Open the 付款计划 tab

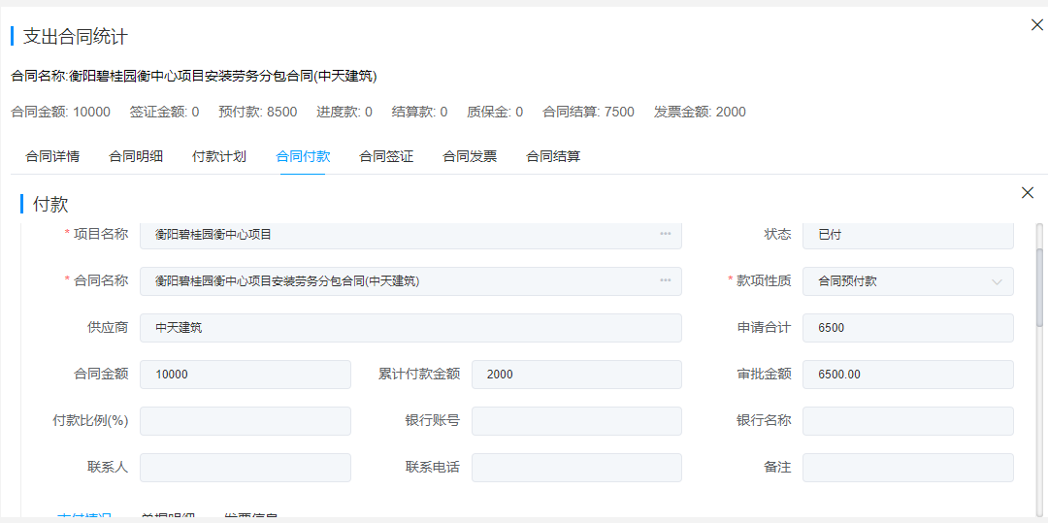219,157
